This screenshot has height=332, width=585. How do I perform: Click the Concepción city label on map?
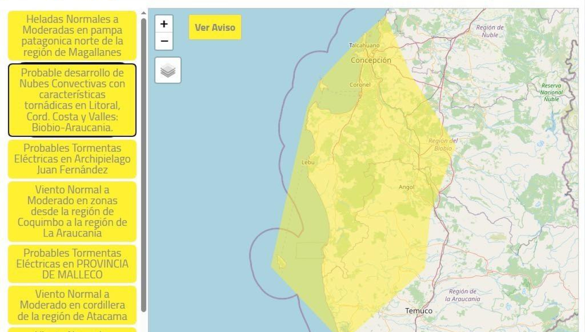pos(371,60)
